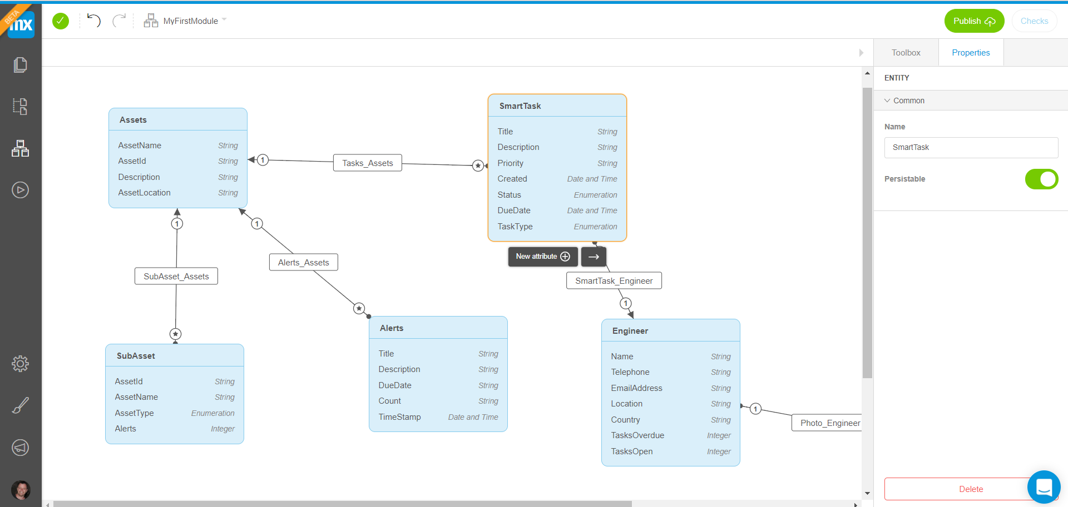Screen dimensions: 1068x507
Task: Expand the right sidebar arrow above Toolbox
Action: 862,53
